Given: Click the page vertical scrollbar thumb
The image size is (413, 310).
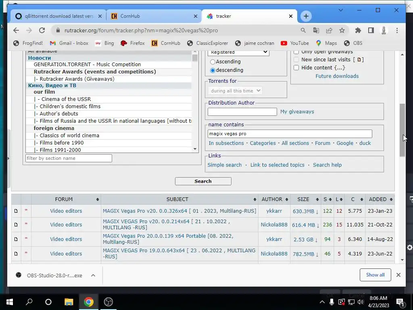Looking at the screenshot, I should point(402,130).
